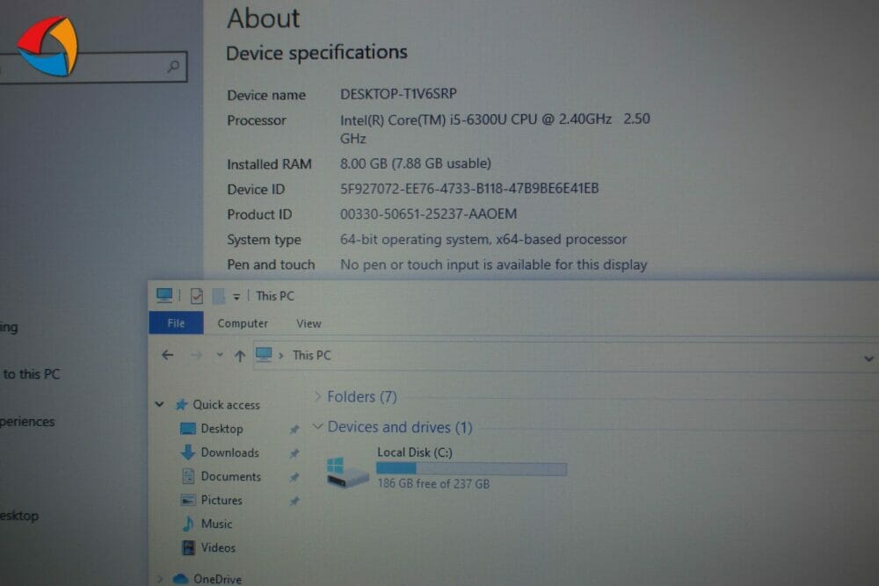
Task: Open the Computer ribbon tab
Action: pyautogui.click(x=243, y=323)
